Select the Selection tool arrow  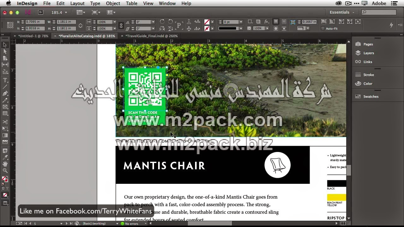(x=5, y=45)
